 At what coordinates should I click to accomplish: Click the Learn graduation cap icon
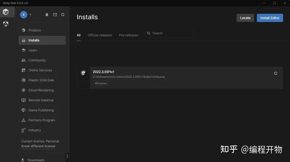click(x=24, y=50)
